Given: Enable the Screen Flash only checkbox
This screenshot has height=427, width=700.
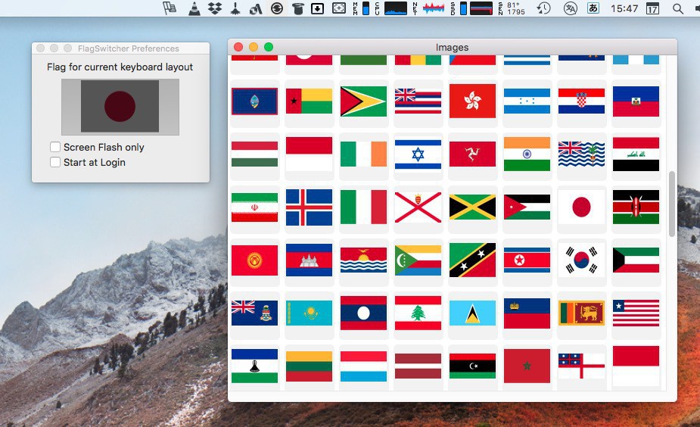Looking at the screenshot, I should click(x=55, y=147).
